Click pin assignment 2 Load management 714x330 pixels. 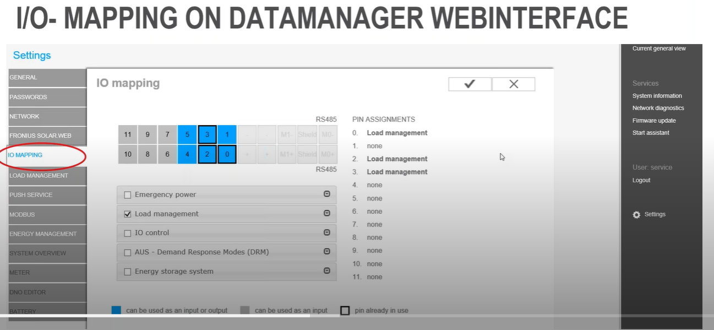point(397,159)
